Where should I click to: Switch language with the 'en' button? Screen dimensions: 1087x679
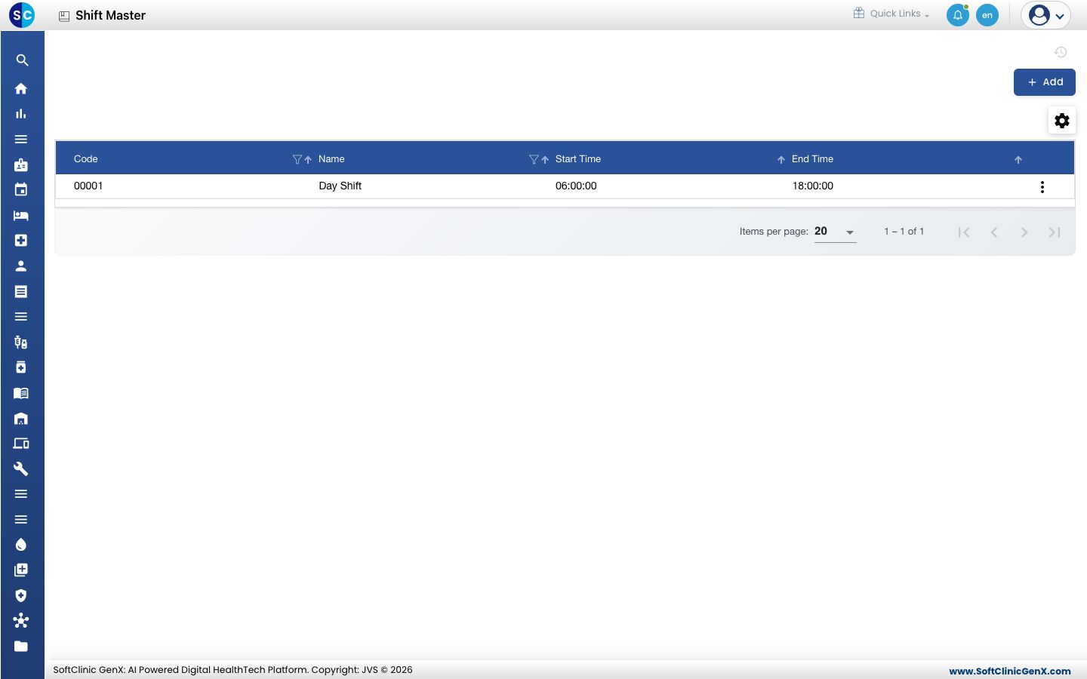tap(987, 15)
